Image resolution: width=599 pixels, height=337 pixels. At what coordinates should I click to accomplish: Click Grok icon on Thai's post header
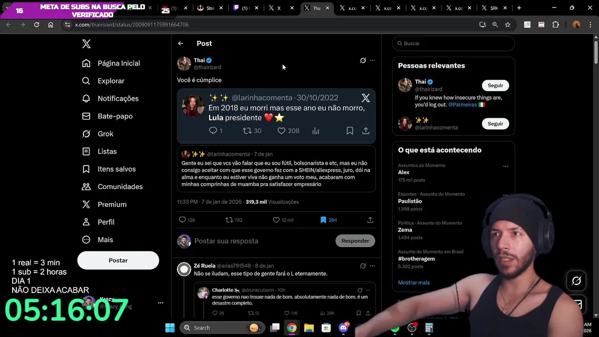[x=363, y=60]
